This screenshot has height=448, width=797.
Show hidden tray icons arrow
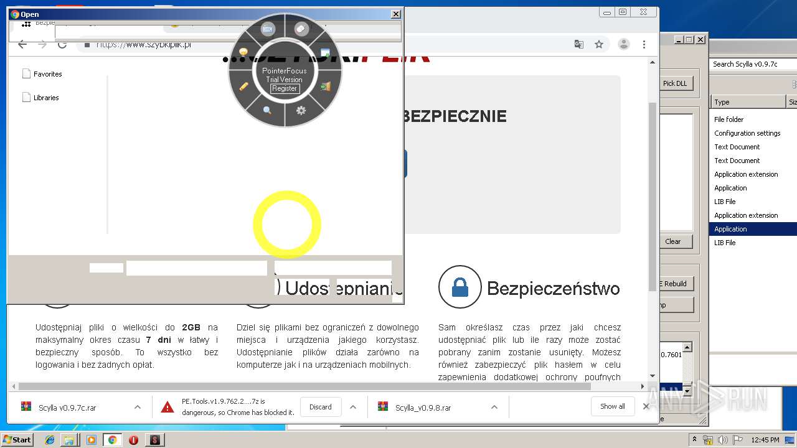tap(694, 439)
